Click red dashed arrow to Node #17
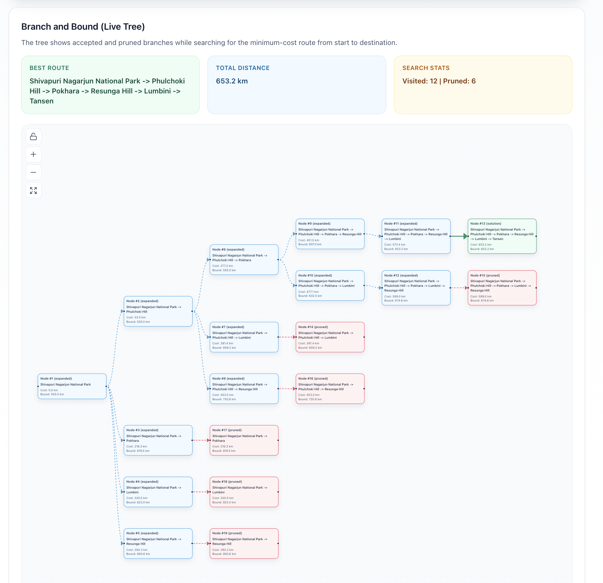Viewport: 603px width, 583px height. 201,440
